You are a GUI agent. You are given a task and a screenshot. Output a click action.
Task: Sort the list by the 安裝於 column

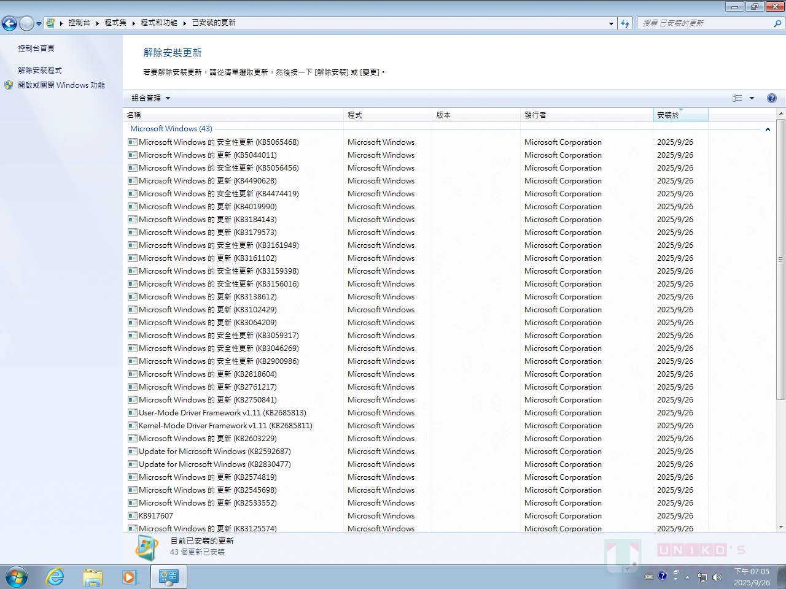pyautogui.click(x=680, y=115)
